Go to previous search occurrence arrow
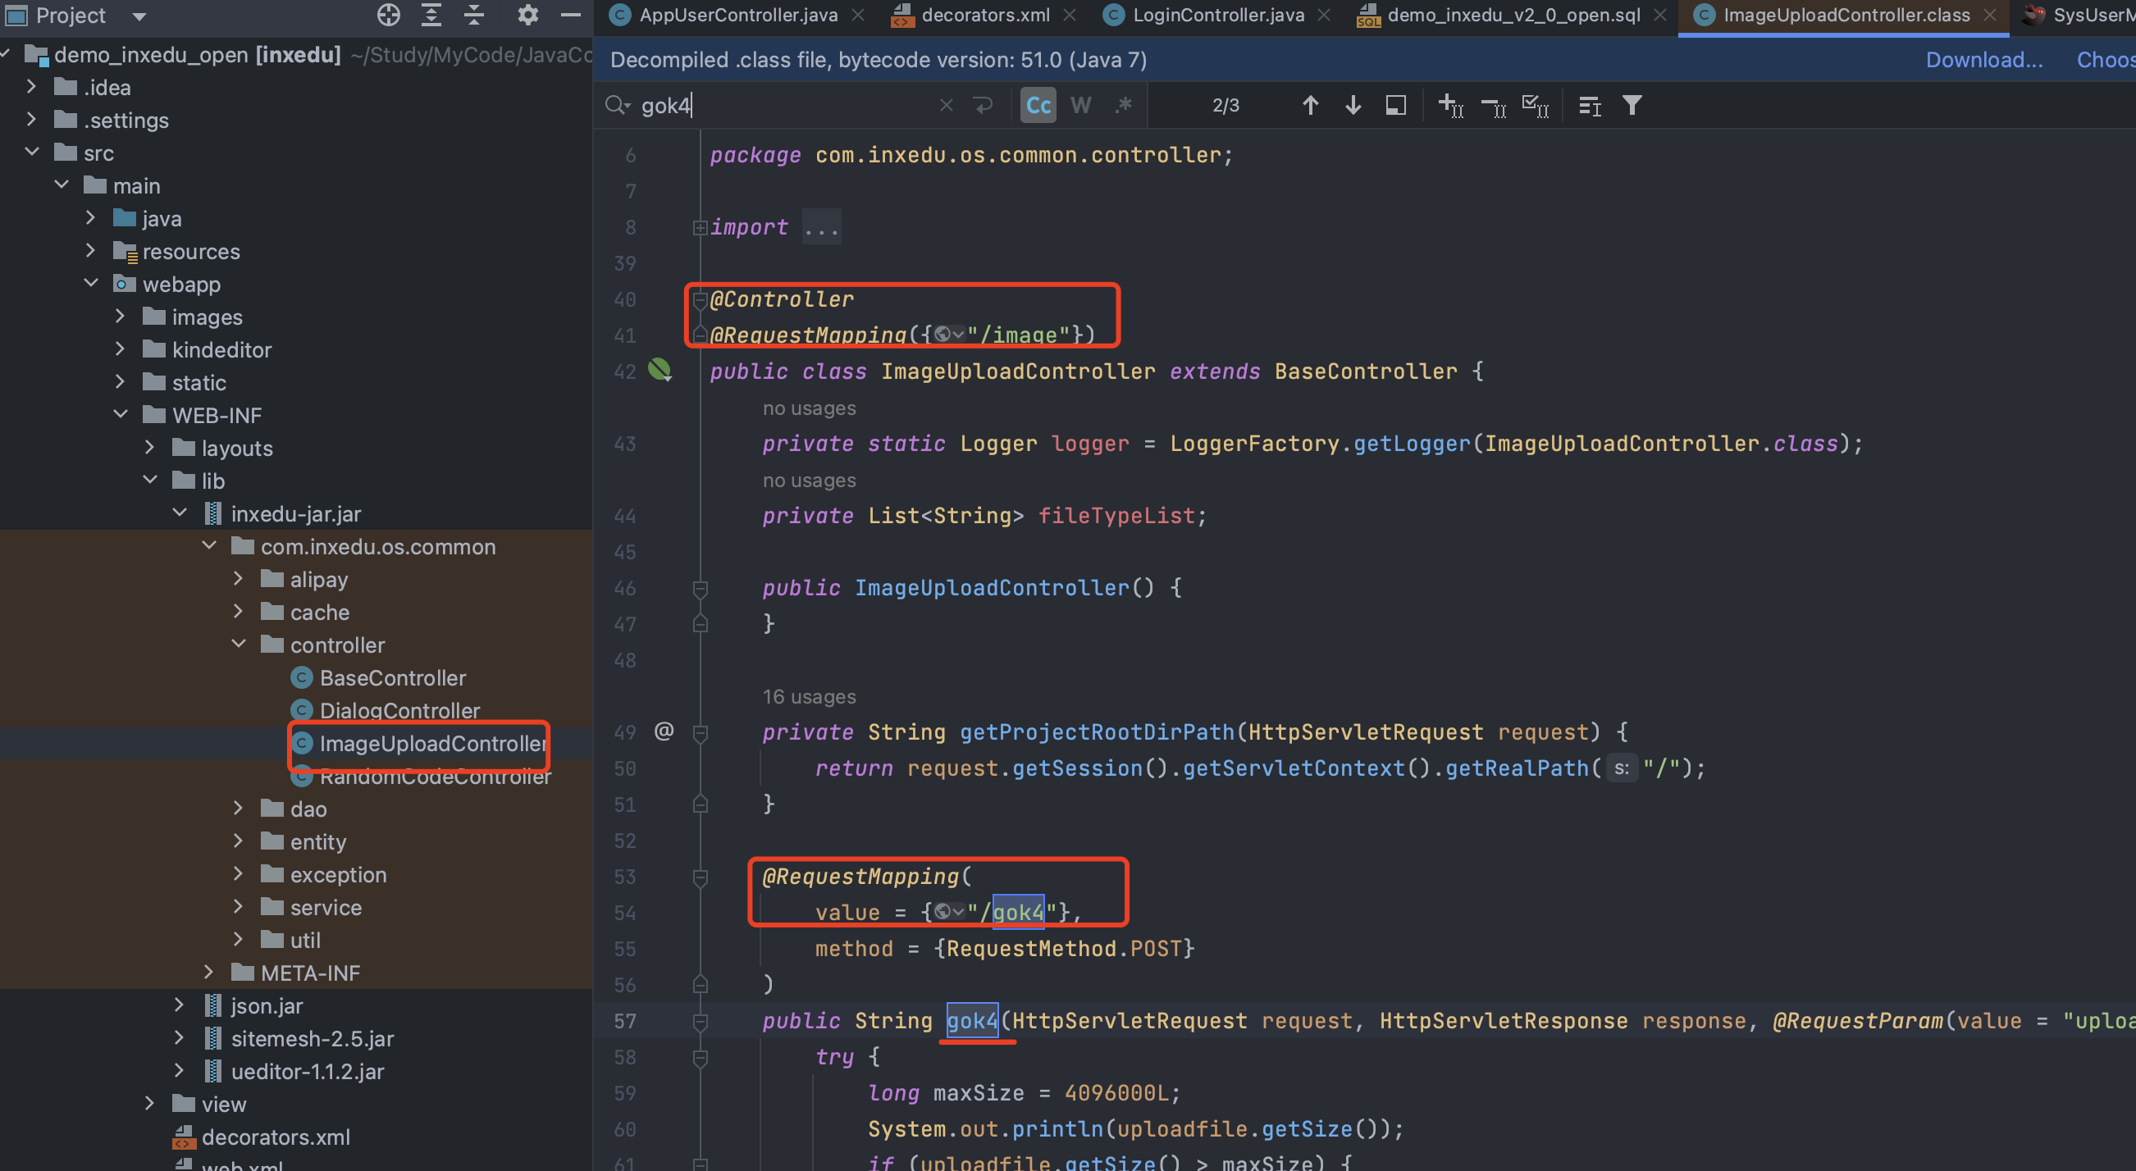This screenshot has width=2136, height=1171. (1310, 105)
